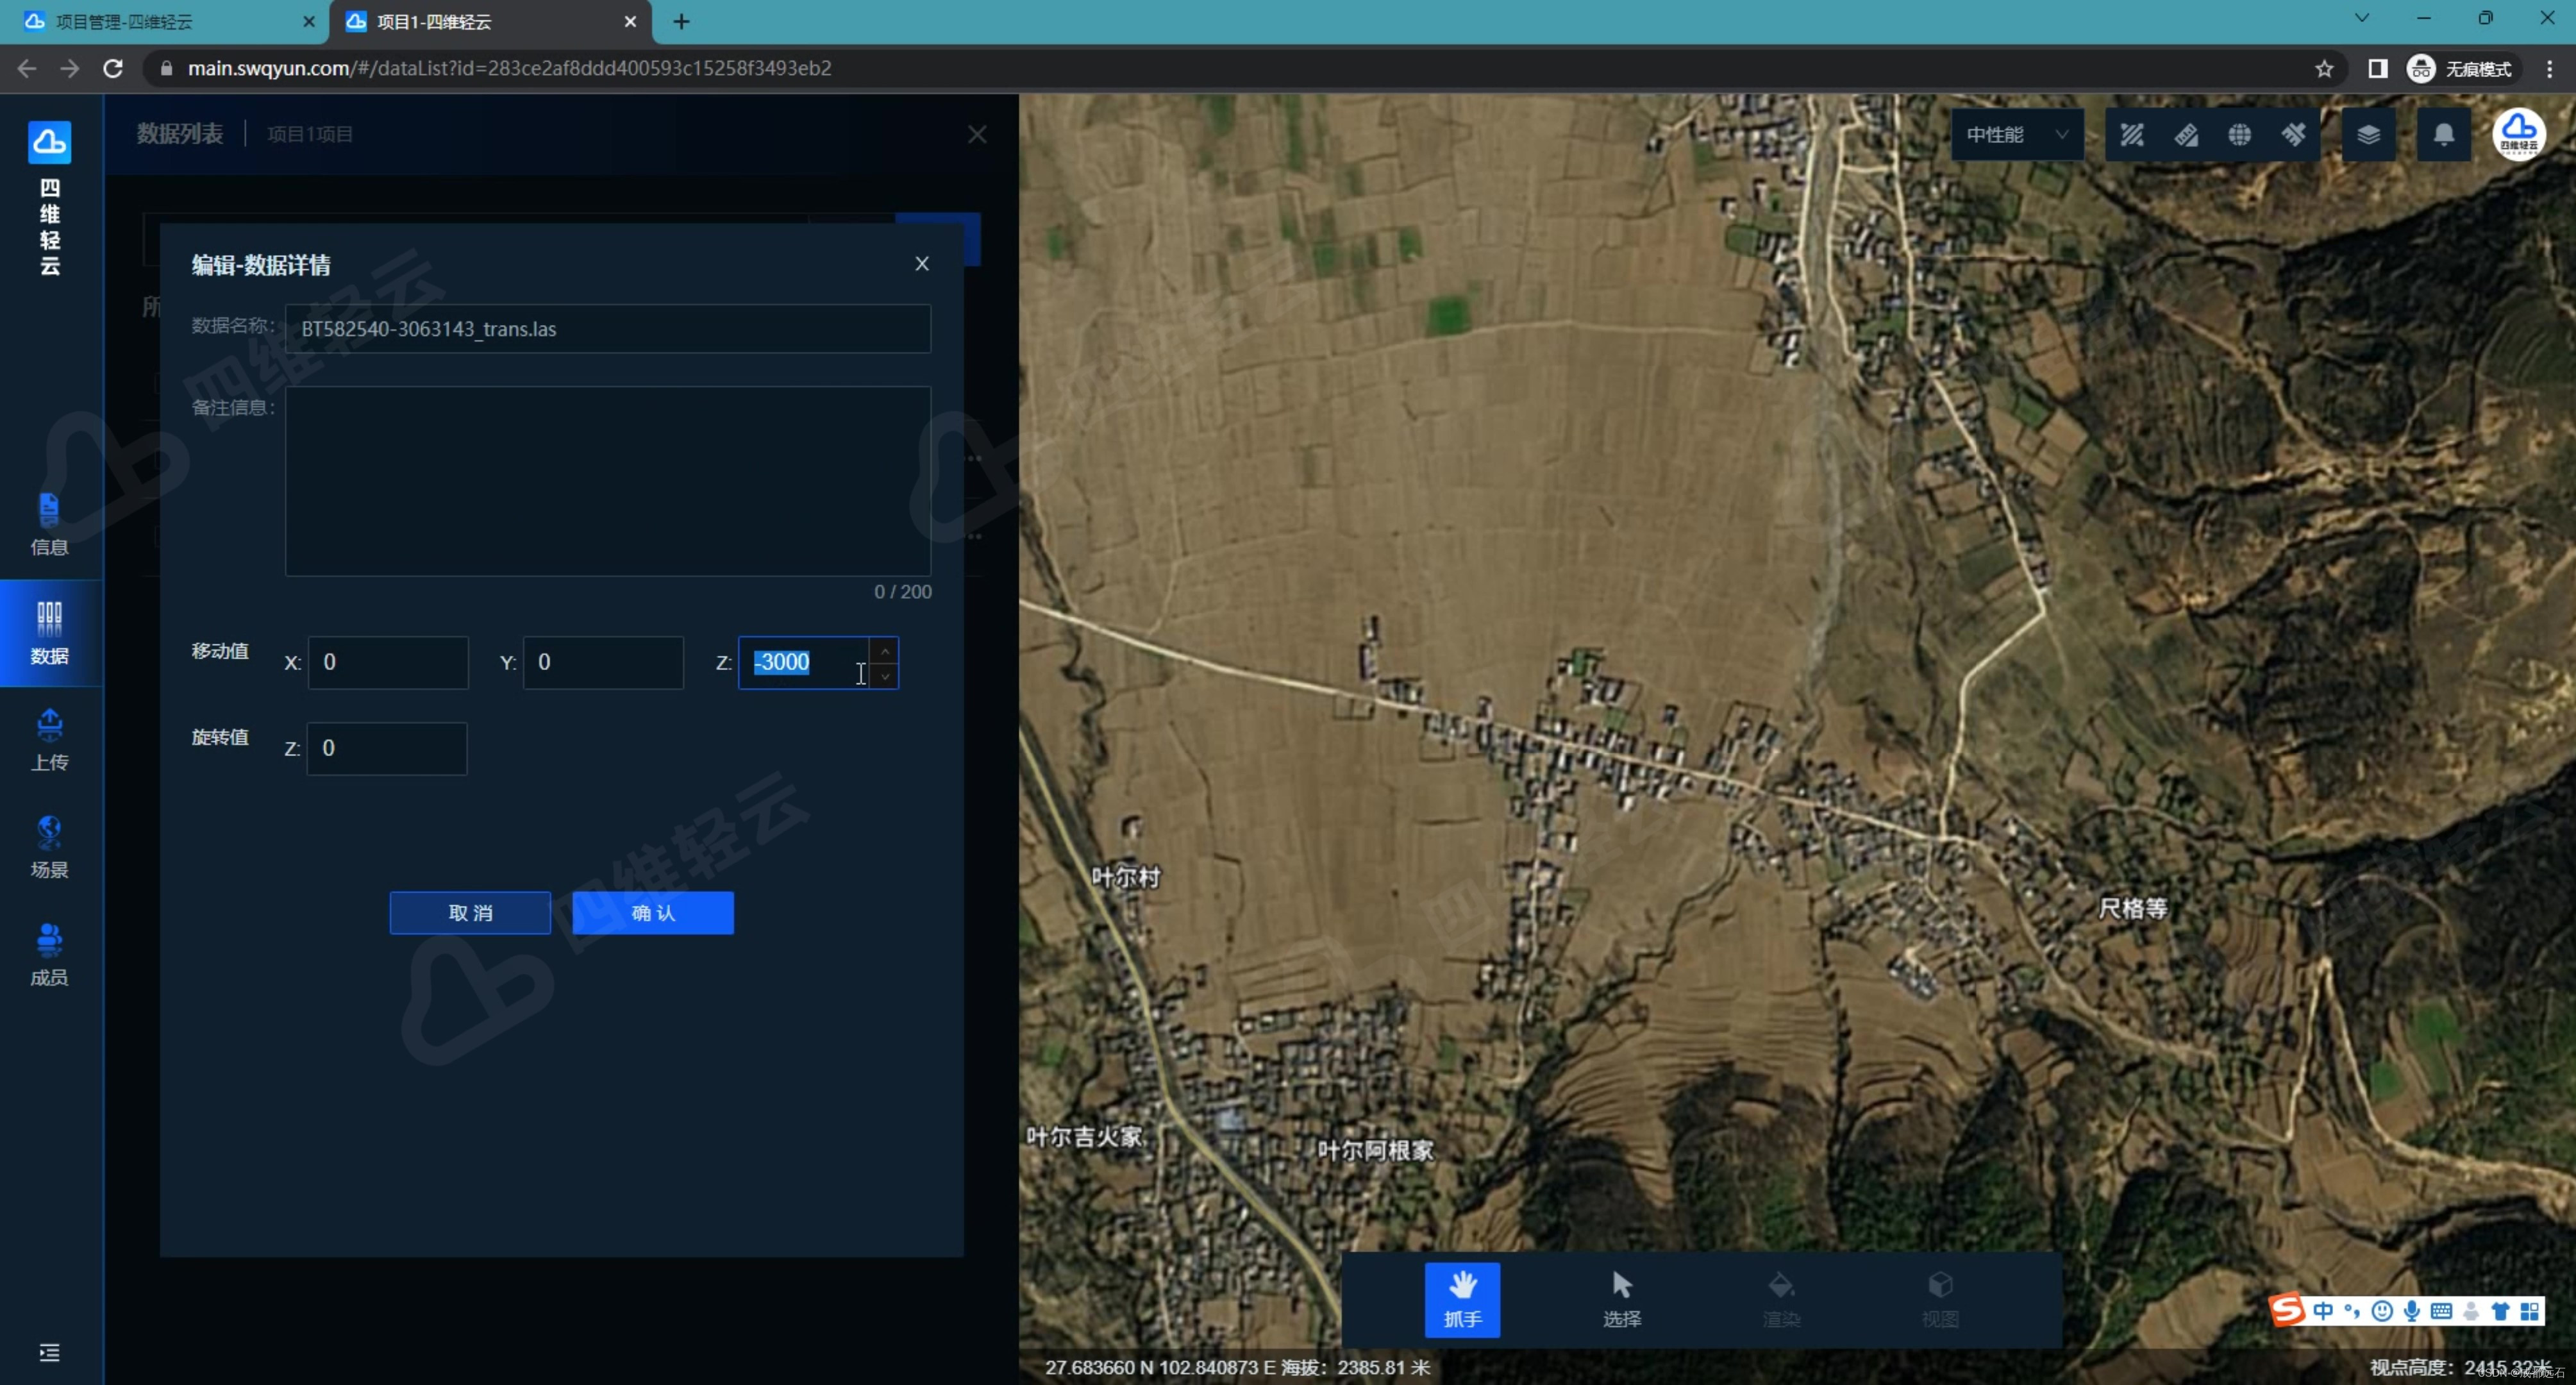Open the measurement ruler tool
The width and height of the screenshot is (2576, 1385).
pyautogui.click(x=2186, y=135)
